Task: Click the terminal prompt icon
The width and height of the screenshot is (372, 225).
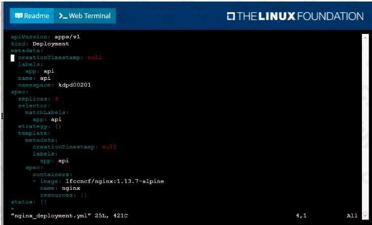Action: tap(63, 16)
